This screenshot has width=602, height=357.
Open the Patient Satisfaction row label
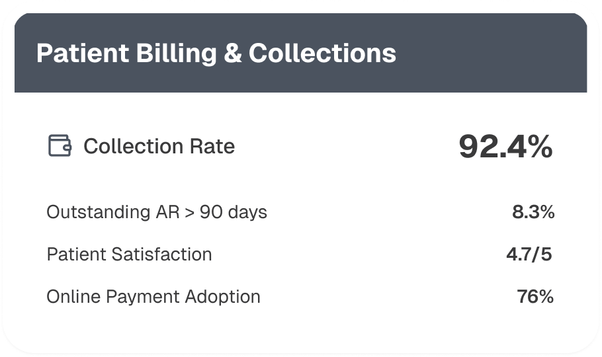pos(129,255)
